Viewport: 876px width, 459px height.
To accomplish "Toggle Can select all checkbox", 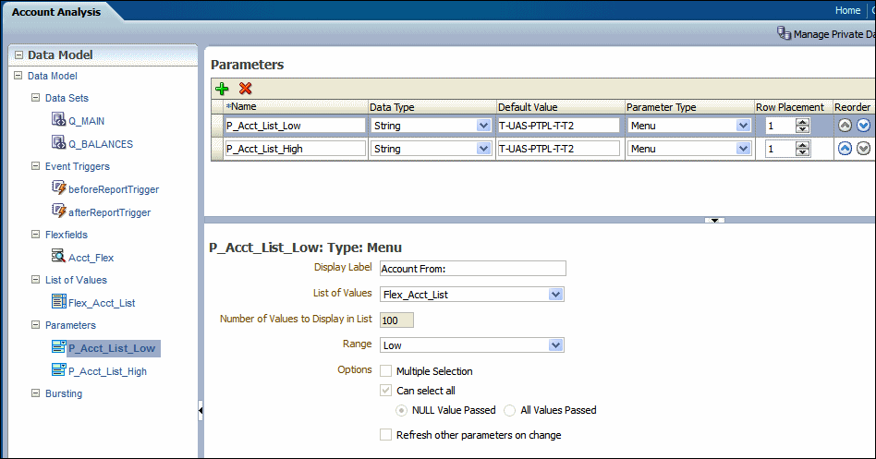I will tap(385, 391).
